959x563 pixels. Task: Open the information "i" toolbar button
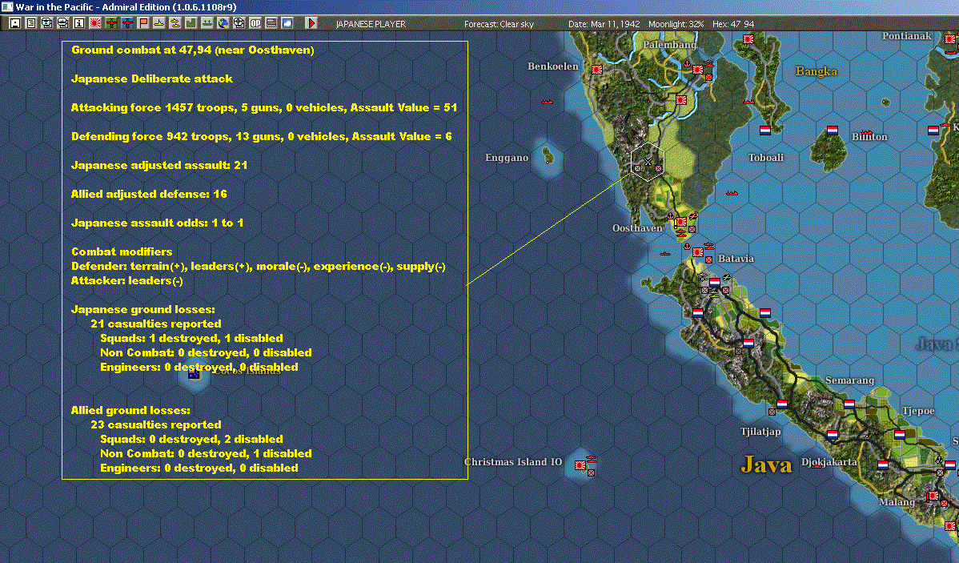79,23
